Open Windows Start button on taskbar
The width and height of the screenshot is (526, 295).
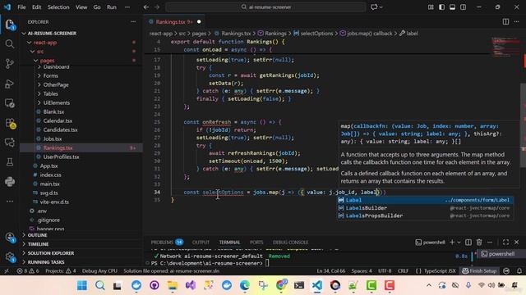pyautogui.click(x=82, y=285)
